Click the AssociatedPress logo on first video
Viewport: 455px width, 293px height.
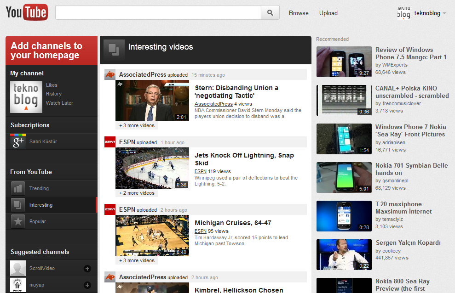point(109,74)
